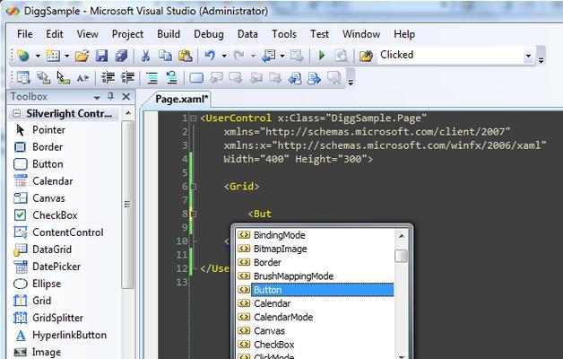Open the File menu
Image resolution: width=563 pixels, height=359 pixels.
tap(25, 34)
